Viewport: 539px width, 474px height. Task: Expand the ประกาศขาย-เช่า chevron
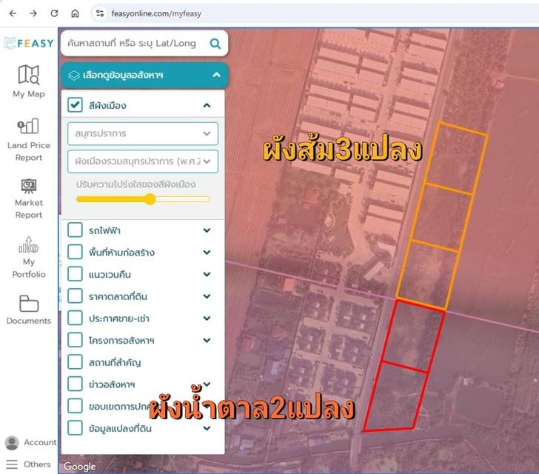[207, 318]
